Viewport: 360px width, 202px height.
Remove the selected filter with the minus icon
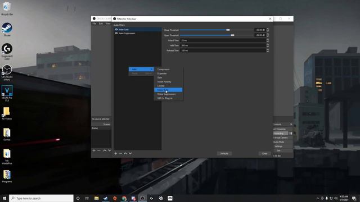coord(120,153)
